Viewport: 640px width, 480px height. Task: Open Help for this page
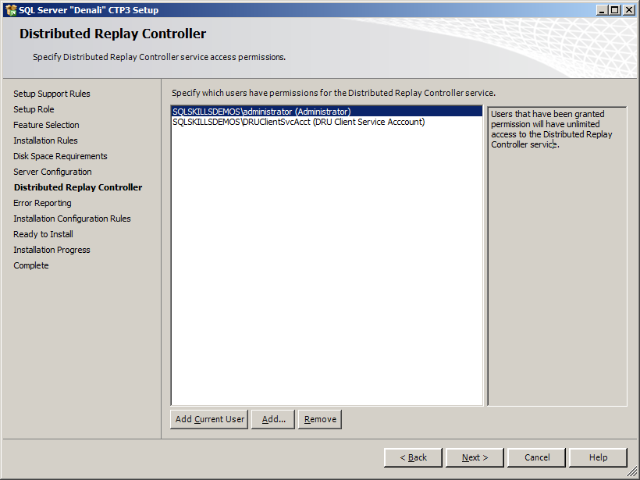pyautogui.click(x=598, y=457)
